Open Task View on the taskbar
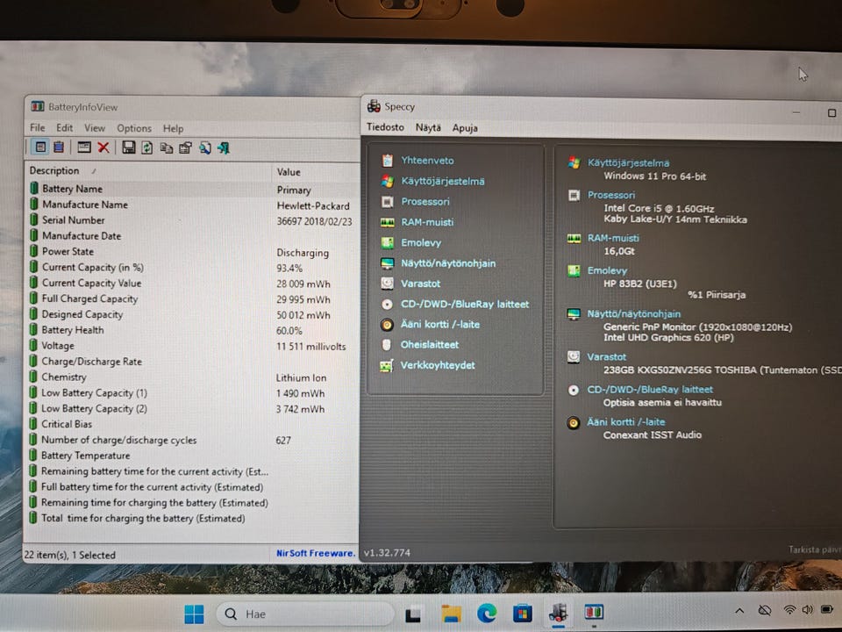Image resolution: width=842 pixels, height=632 pixels. tap(413, 614)
